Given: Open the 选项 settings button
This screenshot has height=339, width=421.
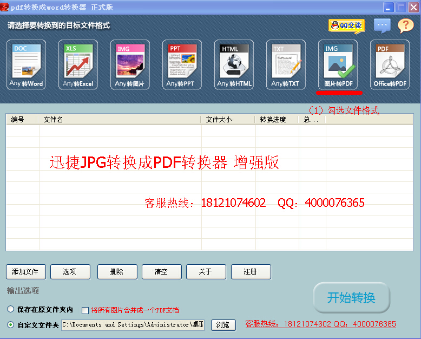Looking at the screenshot, I should [70, 272].
